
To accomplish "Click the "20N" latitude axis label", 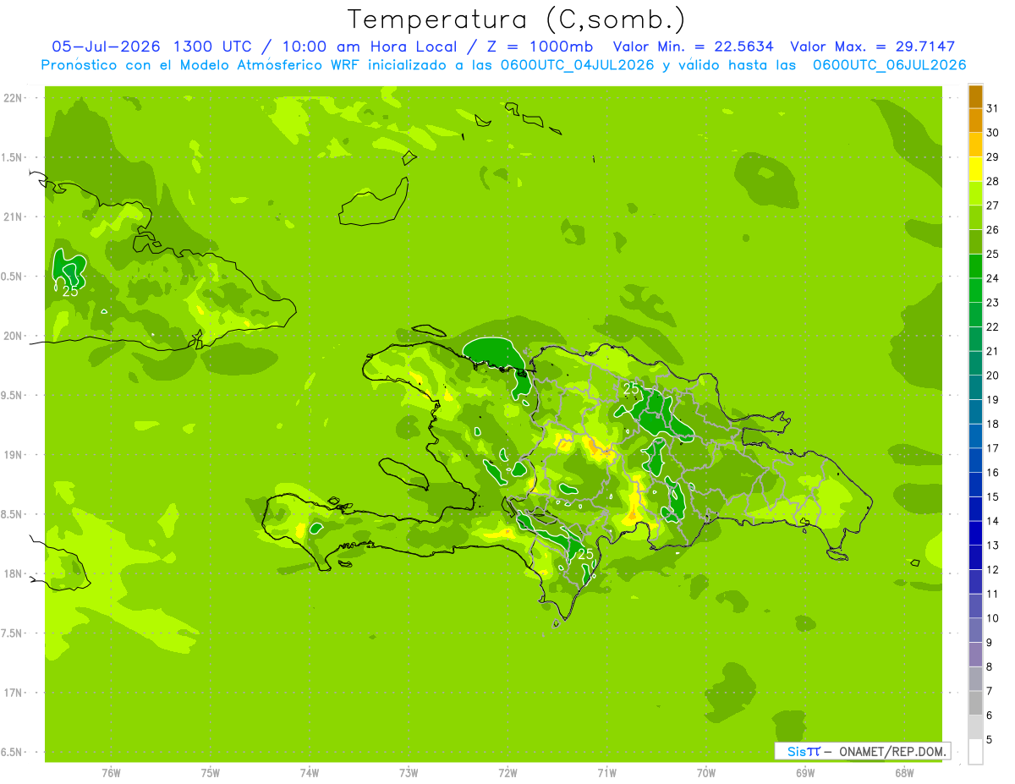I will click(x=13, y=336).
